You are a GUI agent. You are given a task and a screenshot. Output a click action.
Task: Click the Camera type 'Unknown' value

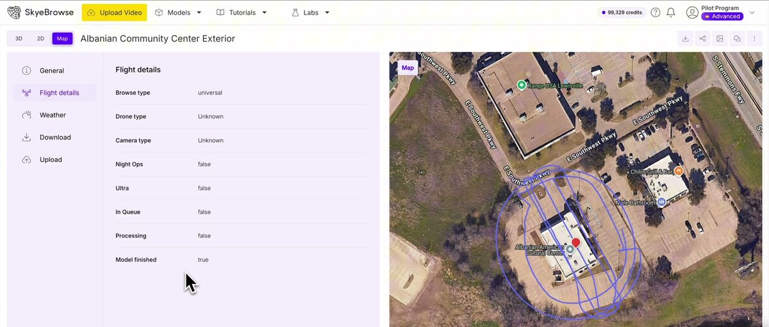click(211, 140)
